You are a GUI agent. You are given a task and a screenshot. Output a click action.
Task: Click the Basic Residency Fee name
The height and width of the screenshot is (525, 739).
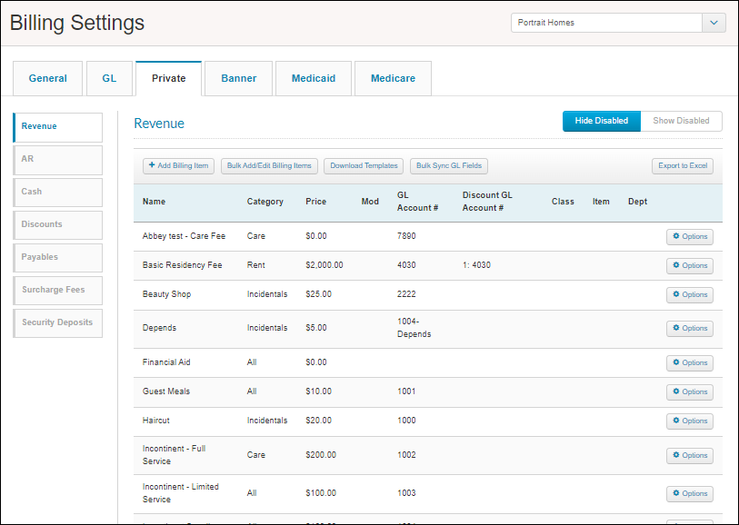(x=182, y=265)
